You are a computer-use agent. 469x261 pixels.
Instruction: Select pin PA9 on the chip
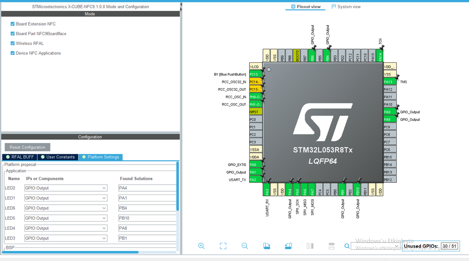tap(390, 112)
